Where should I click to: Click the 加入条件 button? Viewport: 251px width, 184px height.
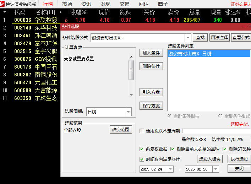(151, 53)
